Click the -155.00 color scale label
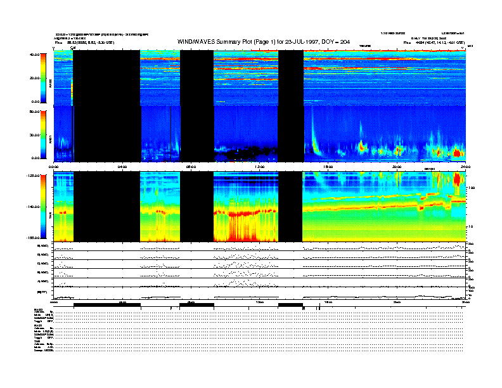This screenshot has width=502, height=388. point(33,238)
